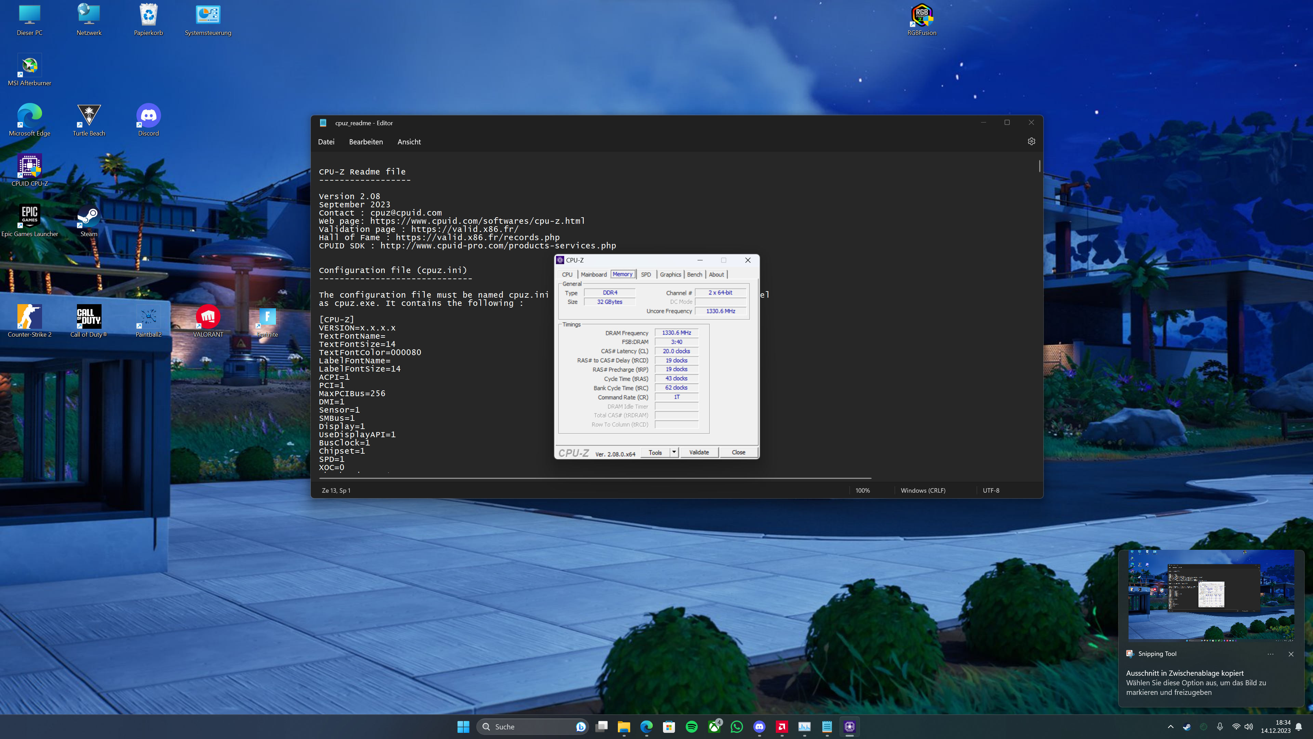Expand hidden system tray icons
The height and width of the screenshot is (739, 1313).
1170,726
